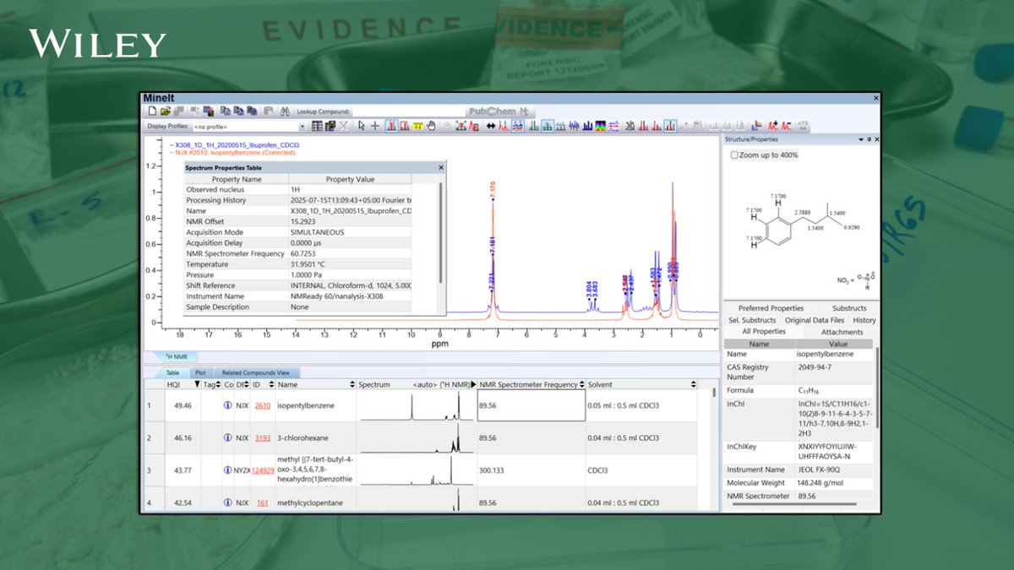The image size is (1014, 570).
Task: Type in the Lookup Compound field
Action: (409, 111)
